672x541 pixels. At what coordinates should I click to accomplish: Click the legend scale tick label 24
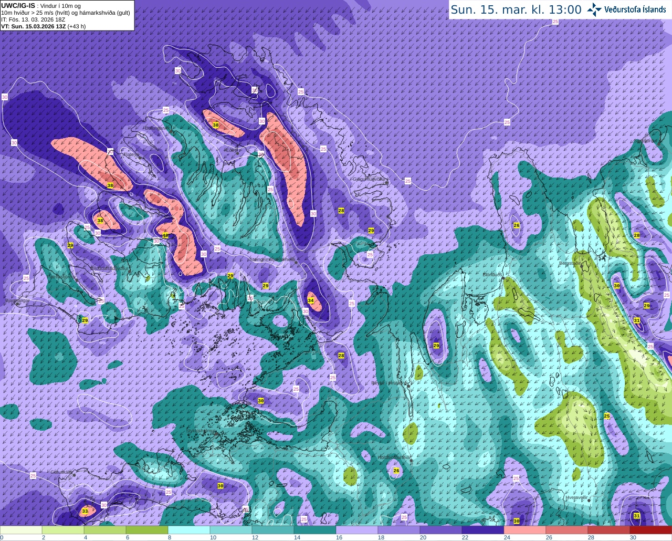point(507,537)
